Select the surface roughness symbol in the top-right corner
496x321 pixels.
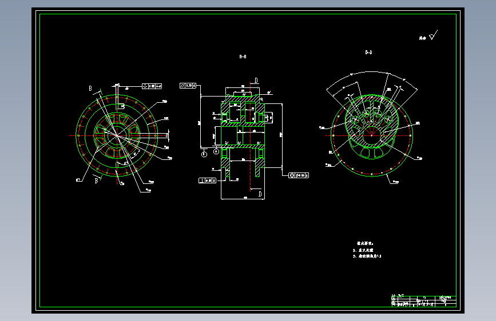[433, 35]
